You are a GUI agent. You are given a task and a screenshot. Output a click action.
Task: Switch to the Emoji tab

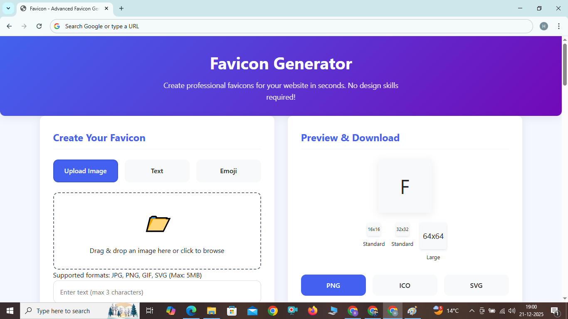(228, 171)
